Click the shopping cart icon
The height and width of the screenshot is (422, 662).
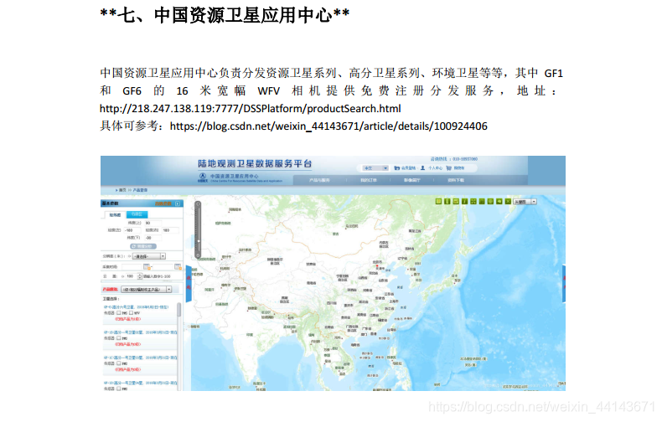(x=449, y=168)
